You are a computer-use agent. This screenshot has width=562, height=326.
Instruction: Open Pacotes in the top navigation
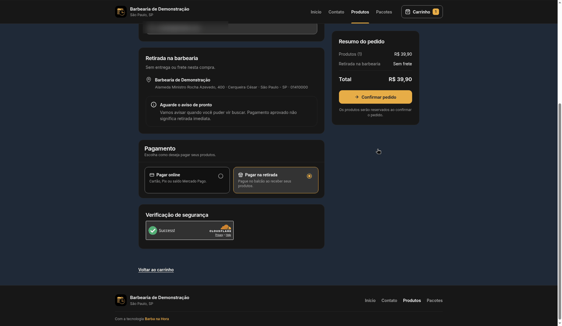click(384, 12)
